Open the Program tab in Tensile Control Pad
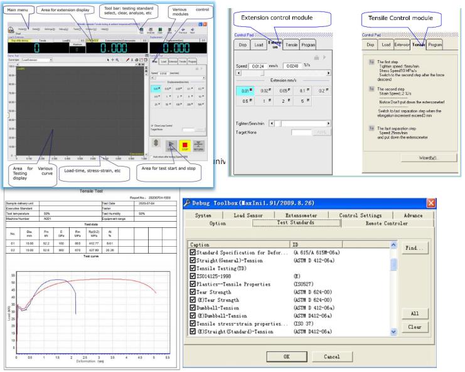This screenshot has width=465, height=372. (436, 44)
